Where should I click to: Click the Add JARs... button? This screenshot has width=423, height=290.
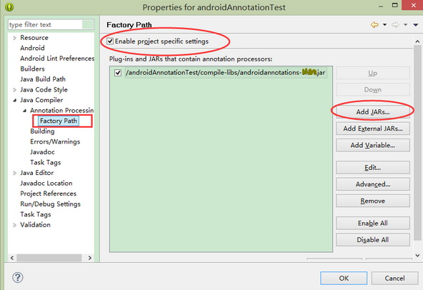click(373, 112)
